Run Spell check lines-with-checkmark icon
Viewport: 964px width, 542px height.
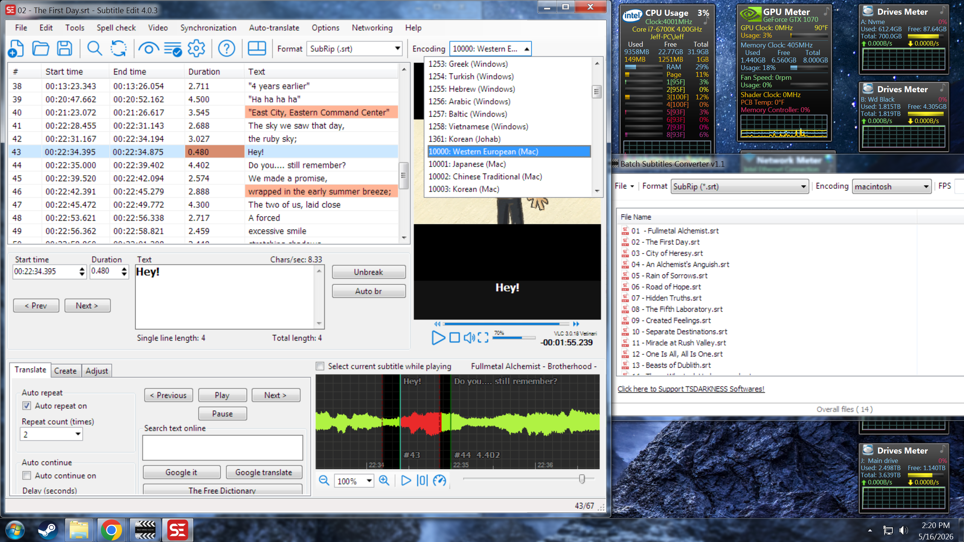173,49
